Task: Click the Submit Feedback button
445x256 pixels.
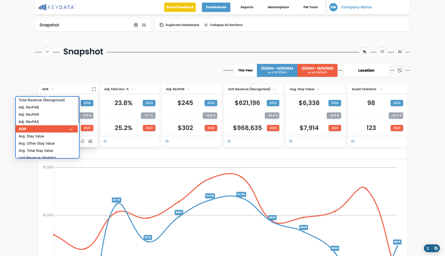Action: 180,7
